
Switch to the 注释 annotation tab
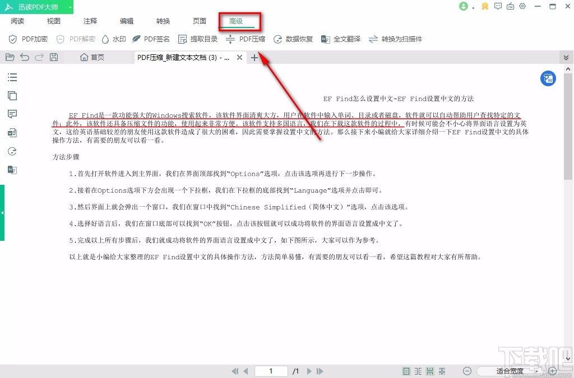click(x=90, y=21)
